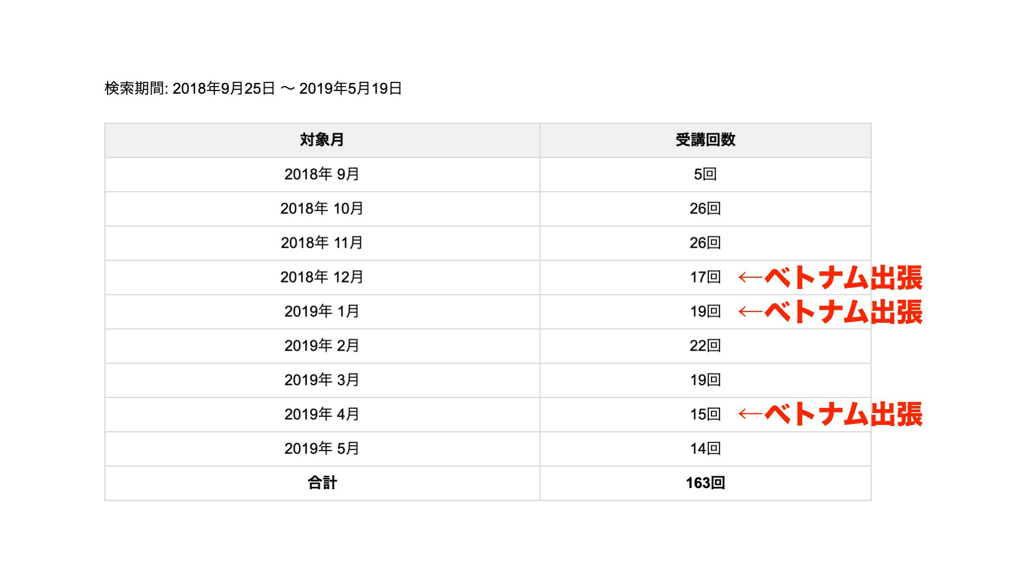Click the 163回 total value
The height and width of the screenshot is (578, 1028).
(x=705, y=483)
